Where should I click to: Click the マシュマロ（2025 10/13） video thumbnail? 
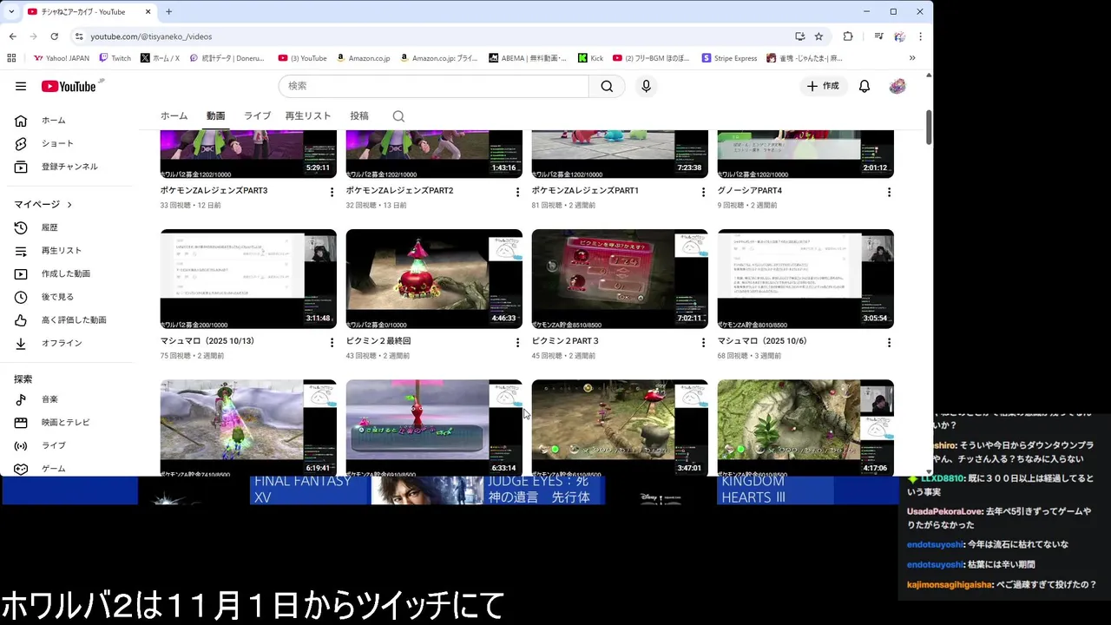click(x=248, y=279)
